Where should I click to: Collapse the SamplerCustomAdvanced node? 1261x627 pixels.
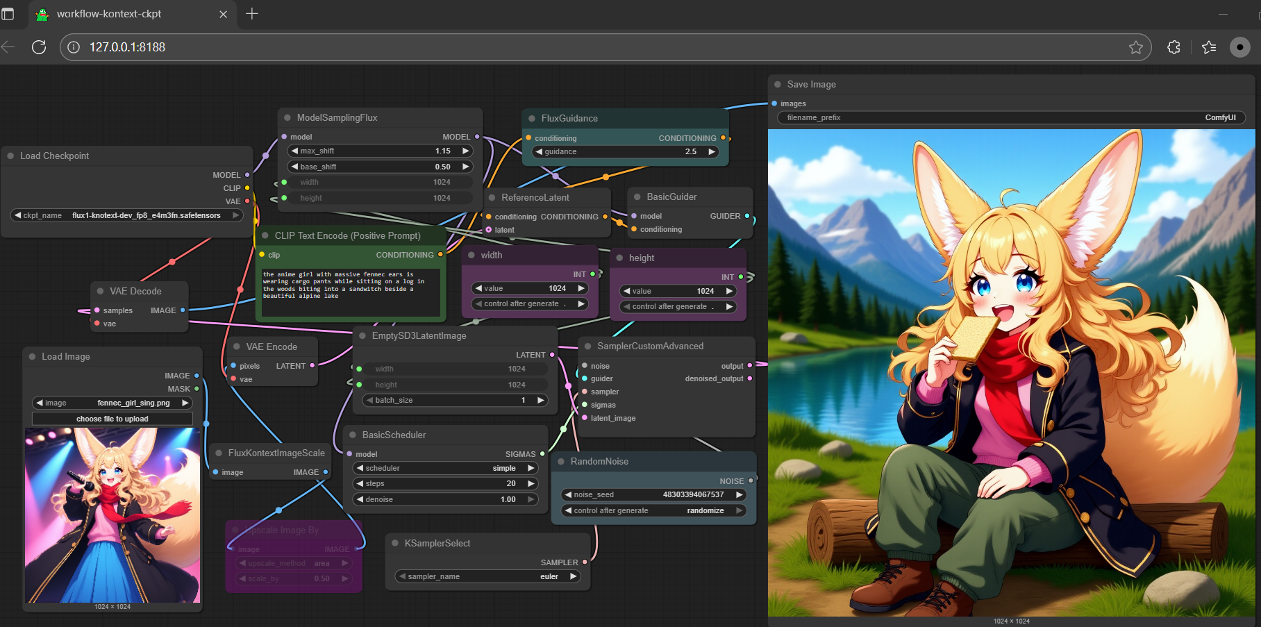click(588, 346)
